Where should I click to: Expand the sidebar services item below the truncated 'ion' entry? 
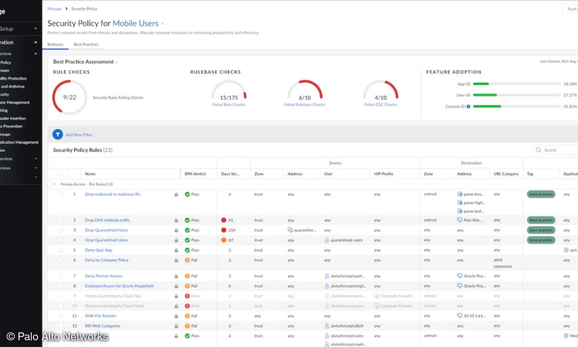coord(36,159)
